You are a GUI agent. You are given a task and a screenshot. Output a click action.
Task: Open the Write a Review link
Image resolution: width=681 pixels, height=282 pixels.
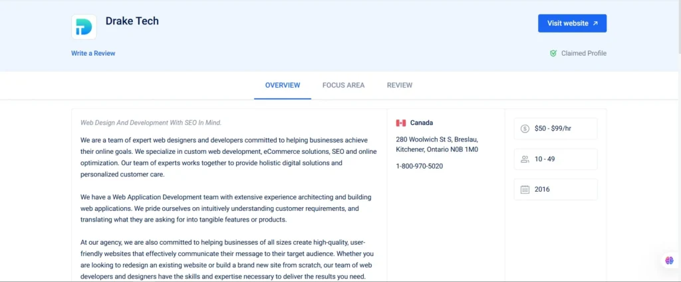click(93, 53)
